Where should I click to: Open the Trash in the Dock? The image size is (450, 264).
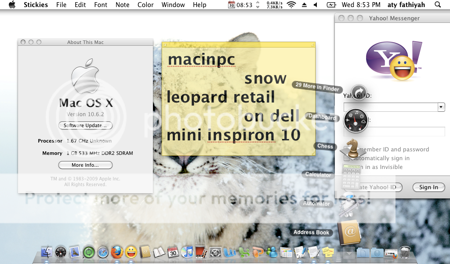click(x=406, y=252)
